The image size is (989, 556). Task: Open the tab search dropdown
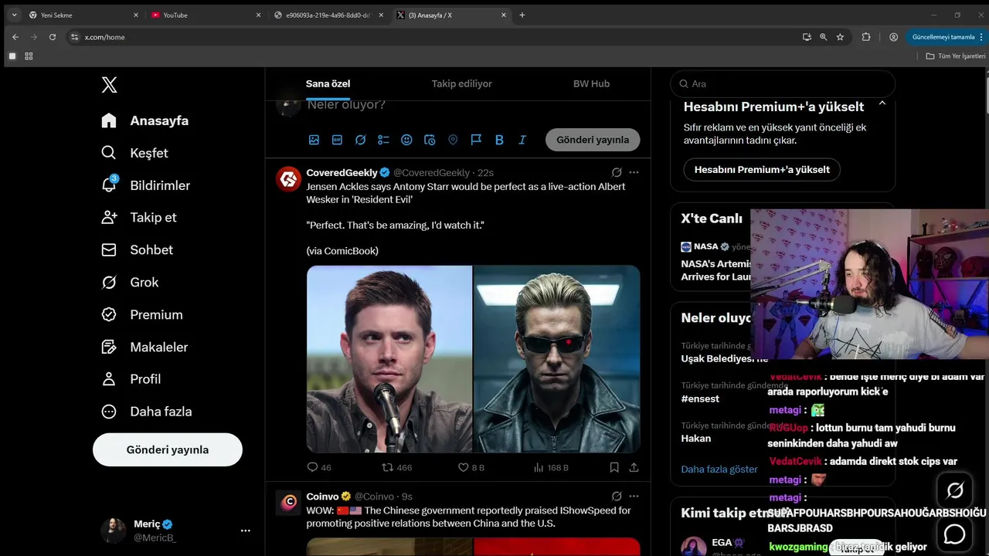click(x=14, y=15)
